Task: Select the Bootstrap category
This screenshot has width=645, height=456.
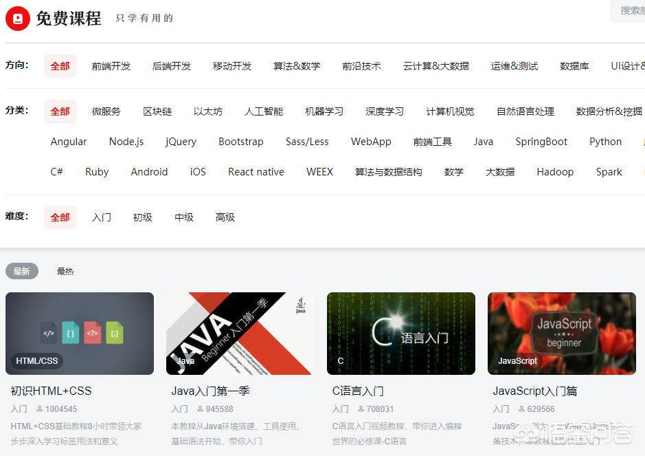Action: (241, 142)
